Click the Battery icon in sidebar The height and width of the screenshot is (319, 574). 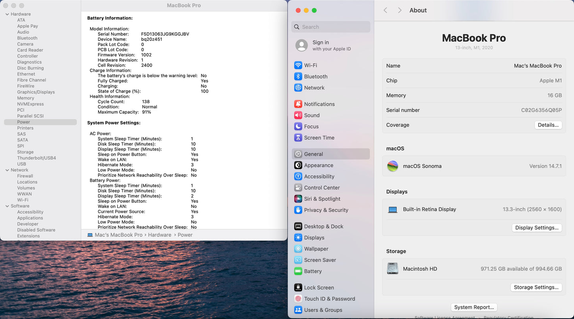click(x=298, y=271)
